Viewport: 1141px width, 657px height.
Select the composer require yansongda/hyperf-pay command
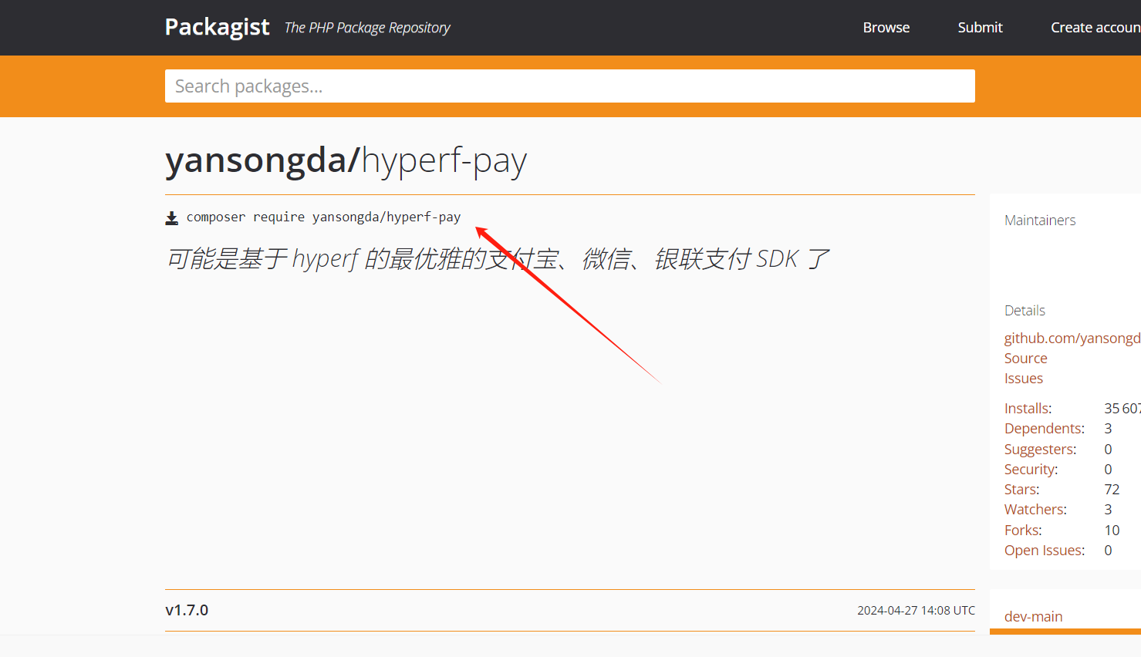tap(323, 217)
